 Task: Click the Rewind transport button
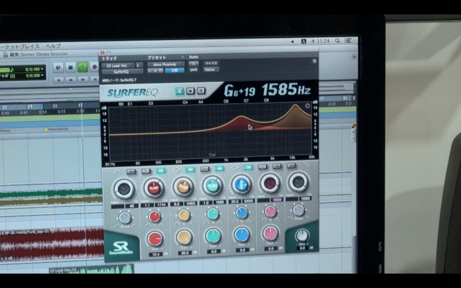click(x=71, y=80)
